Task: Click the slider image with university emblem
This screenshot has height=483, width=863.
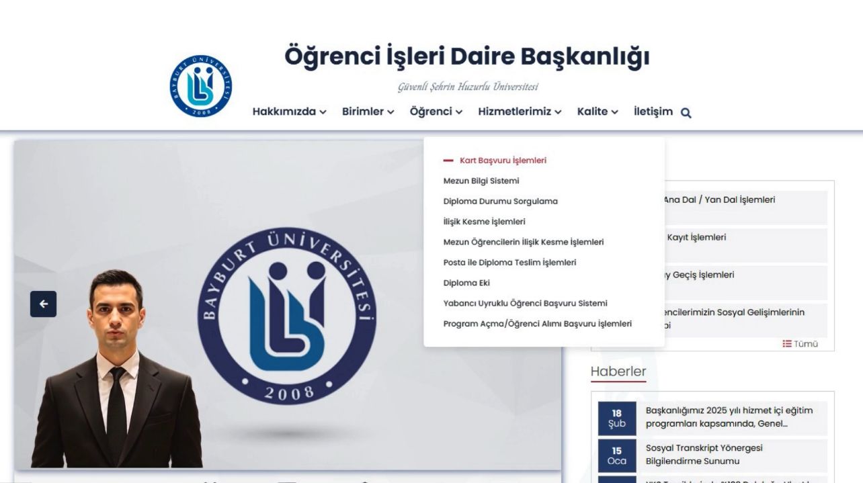Action: [288, 304]
